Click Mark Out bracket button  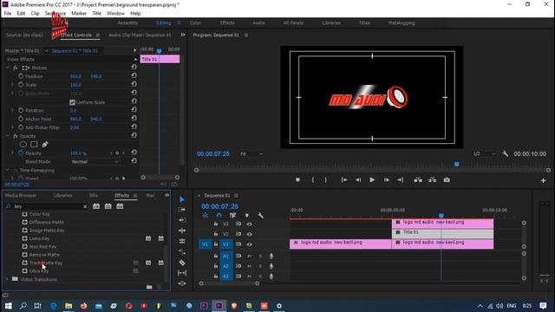(x=326, y=180)
